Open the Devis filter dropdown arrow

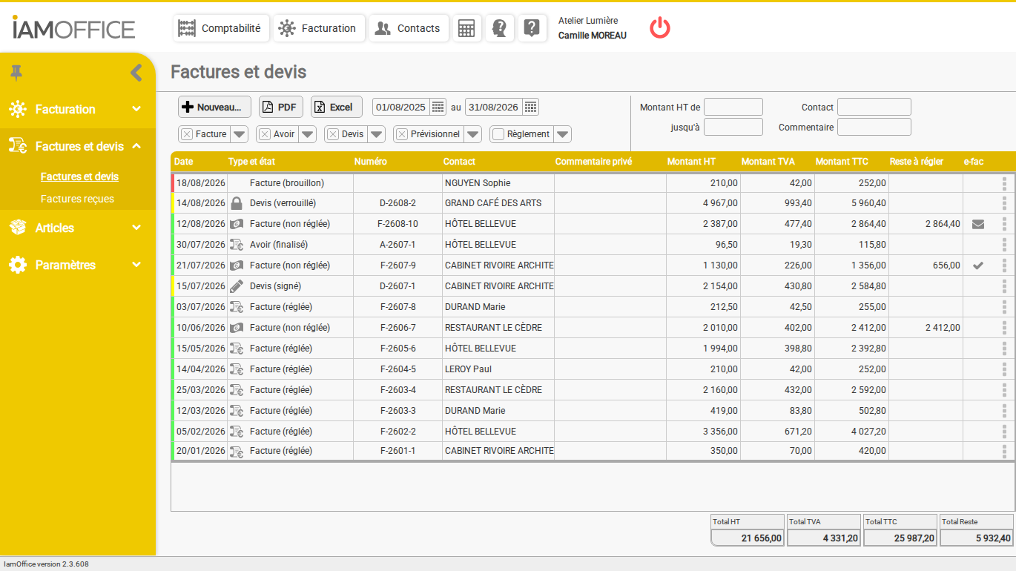click(377, 134)
